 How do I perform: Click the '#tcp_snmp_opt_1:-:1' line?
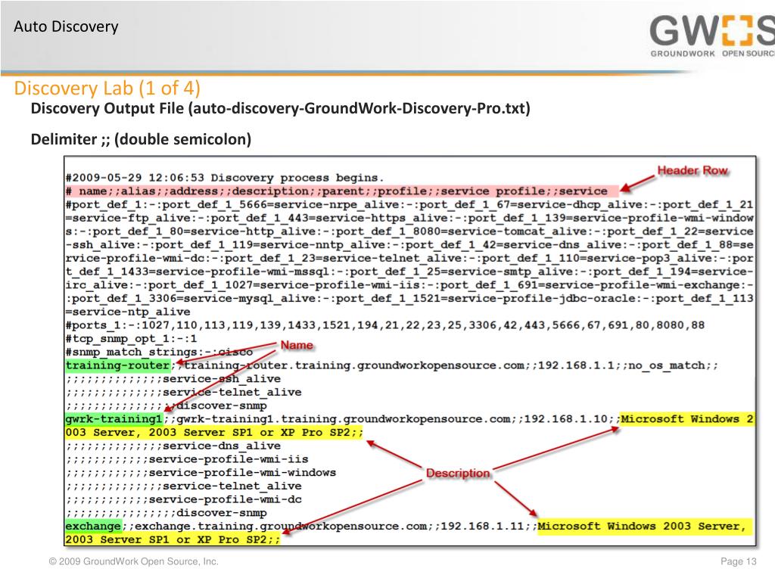coord(131,339)
